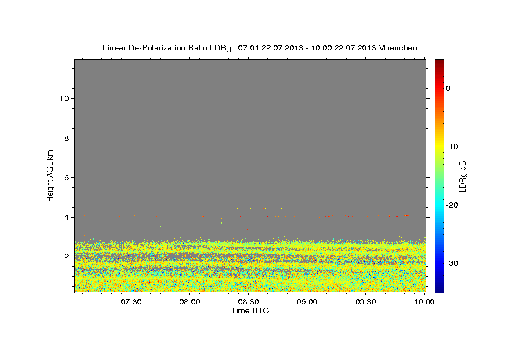Click the dark red top of the colorbar
Screen dimensions: 527x351
439,64
